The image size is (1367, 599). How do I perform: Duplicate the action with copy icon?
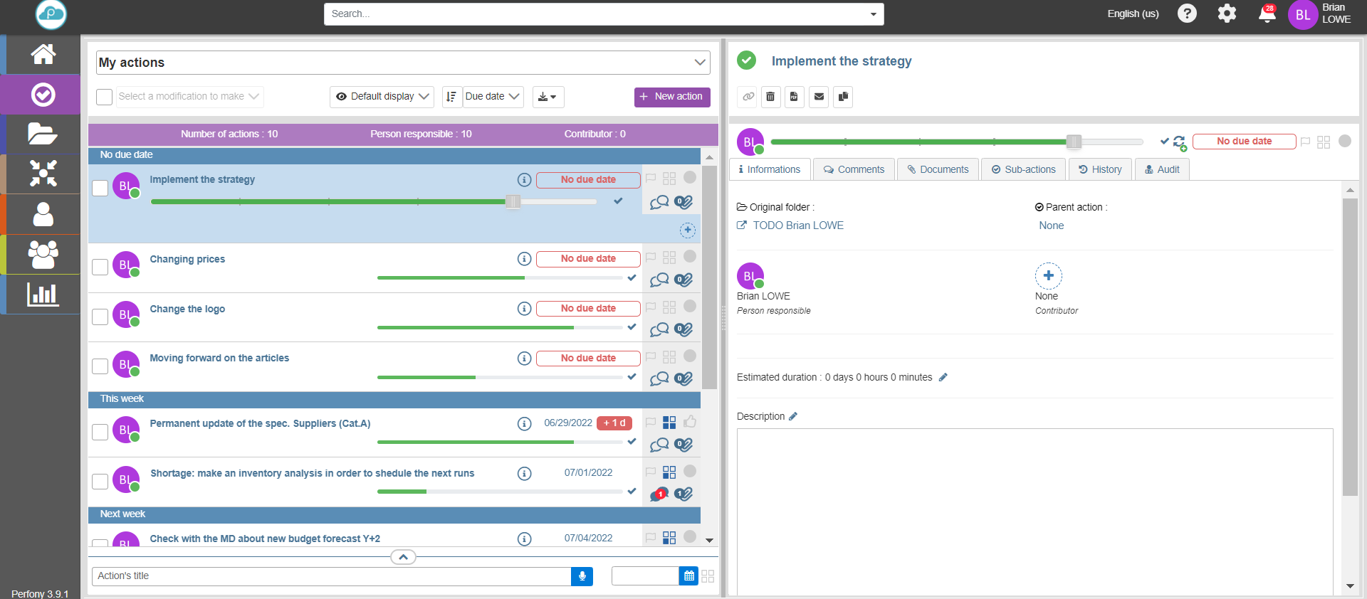843,97
